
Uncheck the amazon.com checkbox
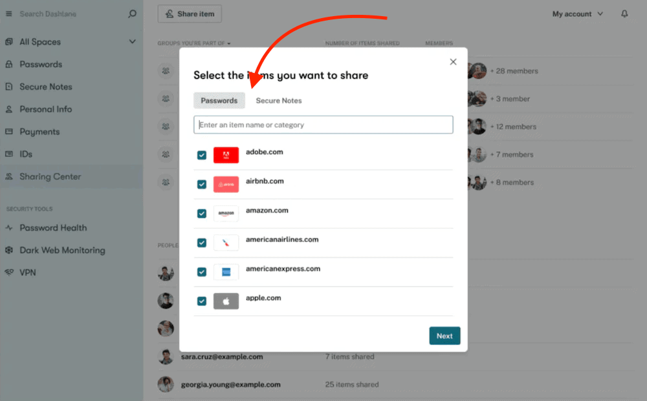[x=202, y=214]
